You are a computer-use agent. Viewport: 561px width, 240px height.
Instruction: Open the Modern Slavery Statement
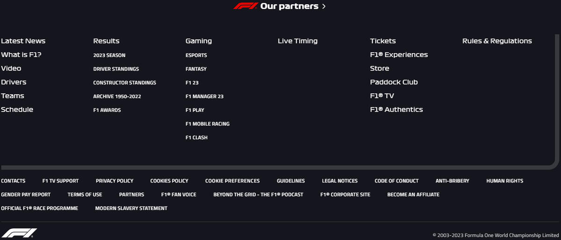tap(131, 208)
